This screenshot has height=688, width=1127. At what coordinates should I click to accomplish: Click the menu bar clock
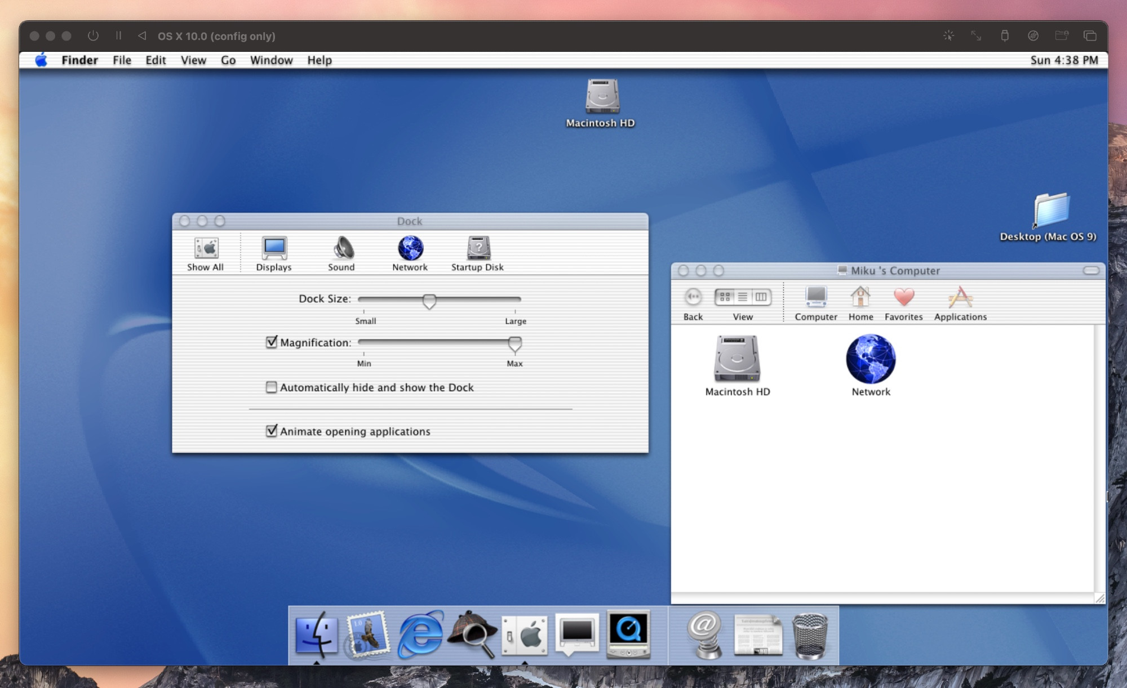[x=1064, y=60]
